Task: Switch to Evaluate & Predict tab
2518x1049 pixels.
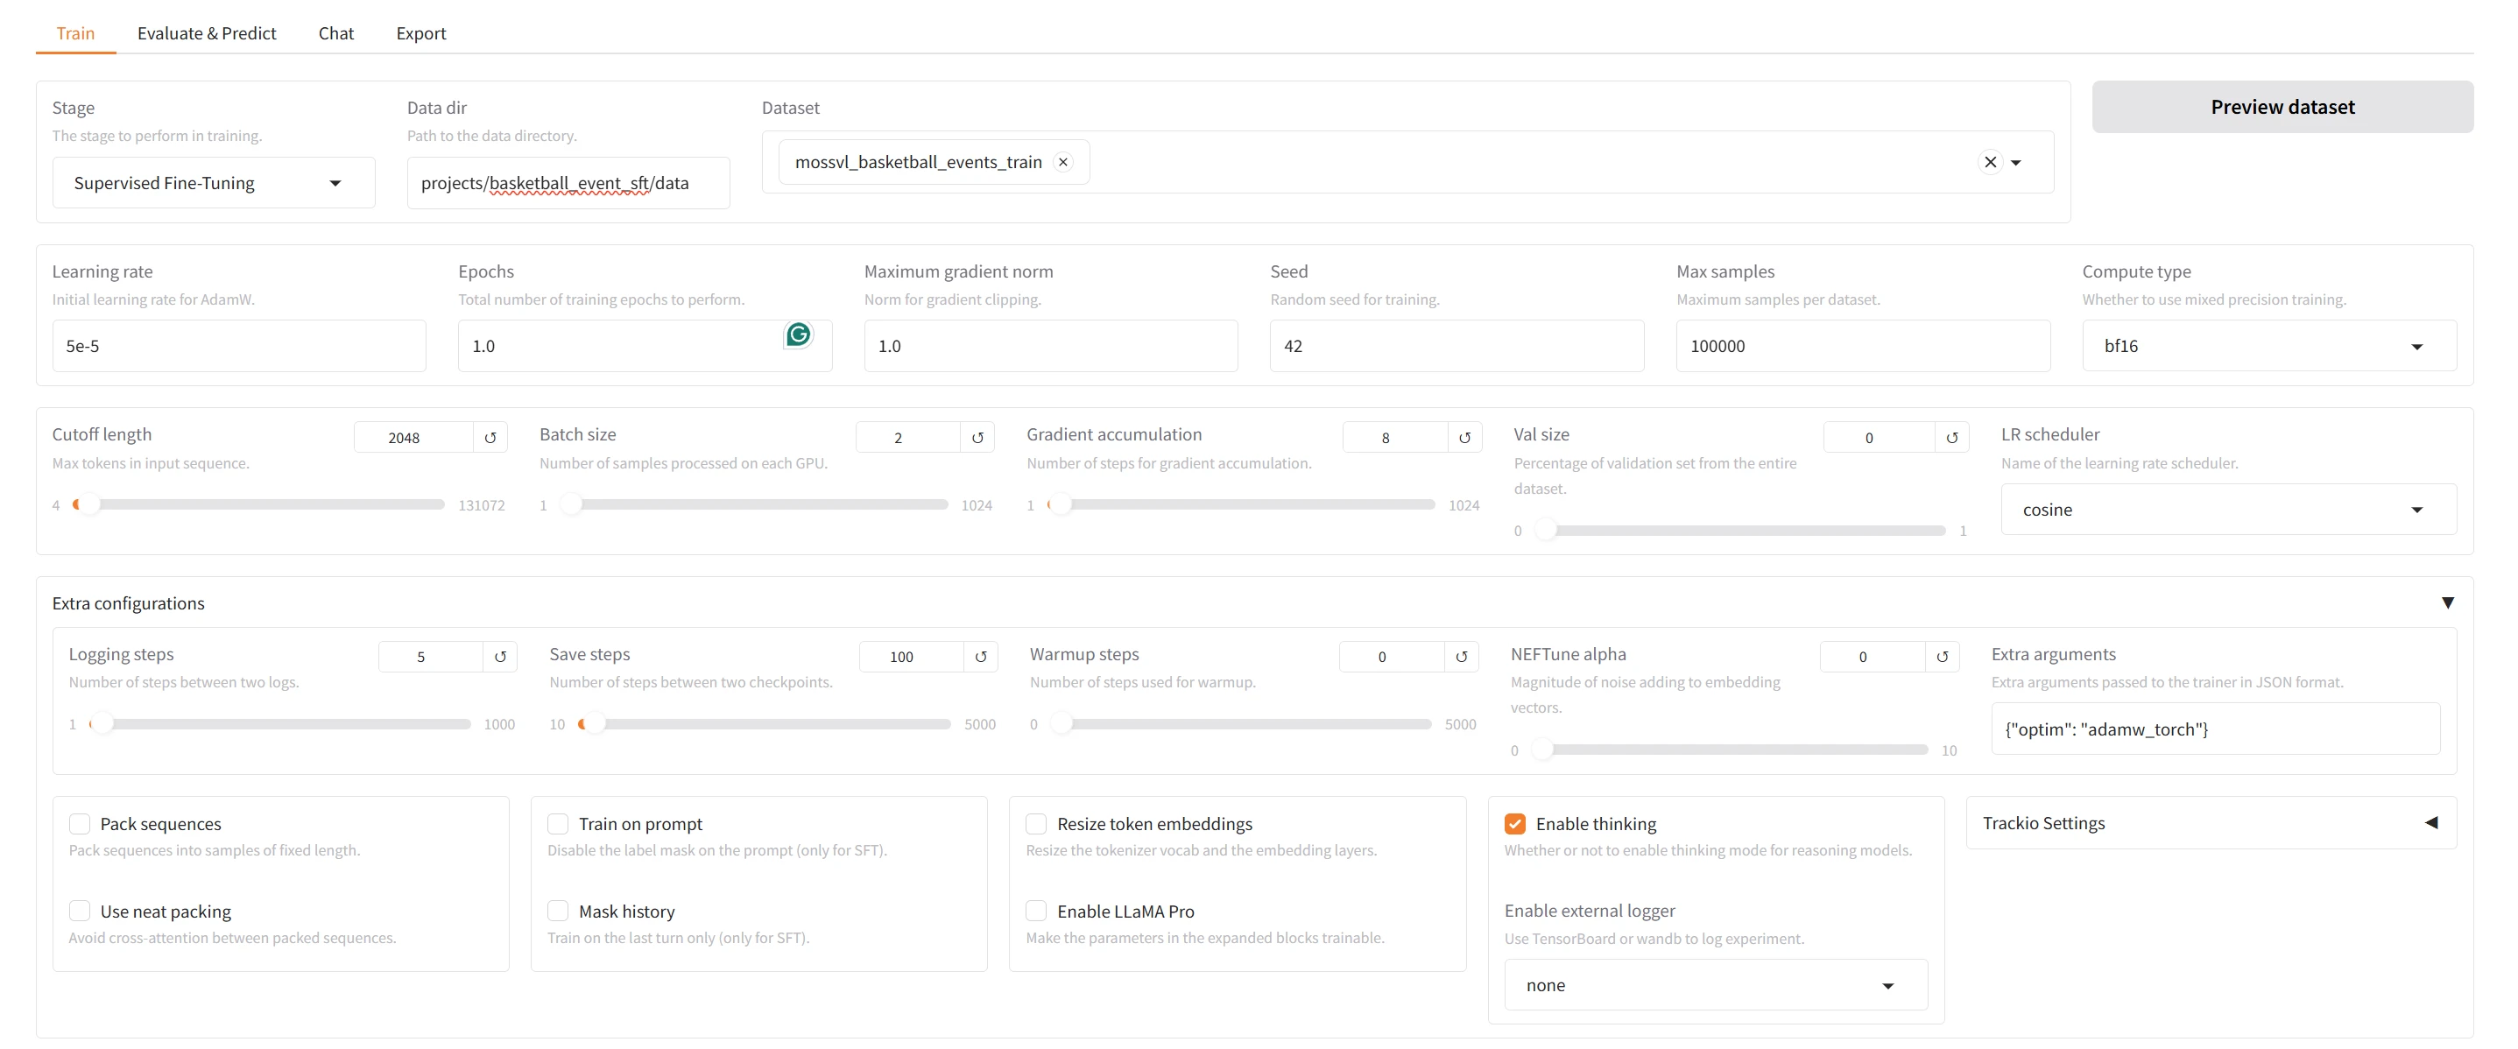Action: [x=206, y=33]
